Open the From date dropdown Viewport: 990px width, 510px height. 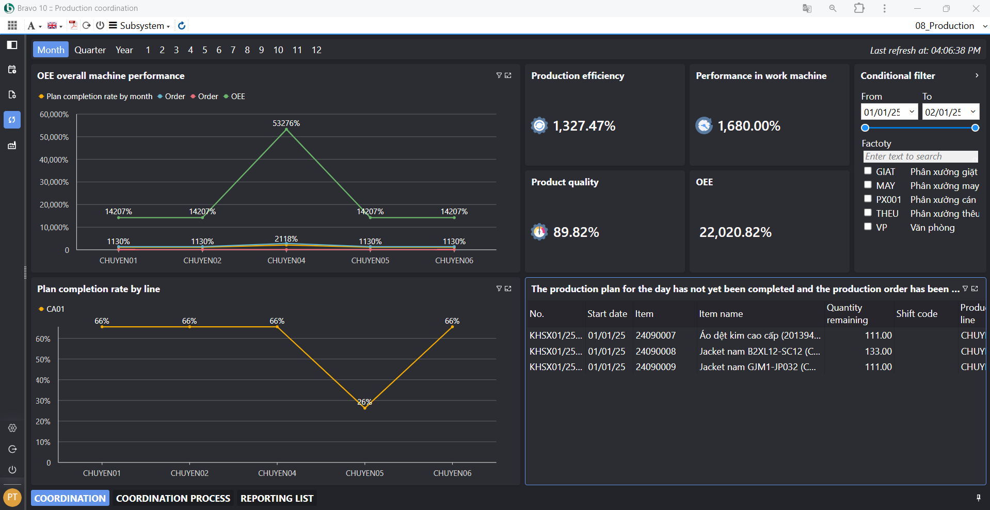tap(912, 111)
